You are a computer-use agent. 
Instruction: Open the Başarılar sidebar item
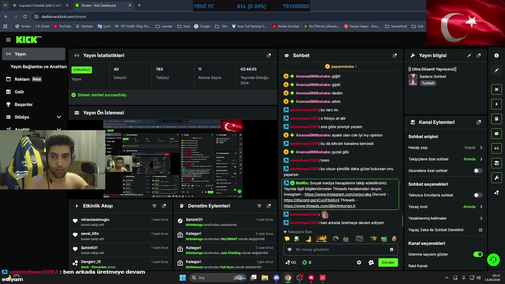pos(33,105)
